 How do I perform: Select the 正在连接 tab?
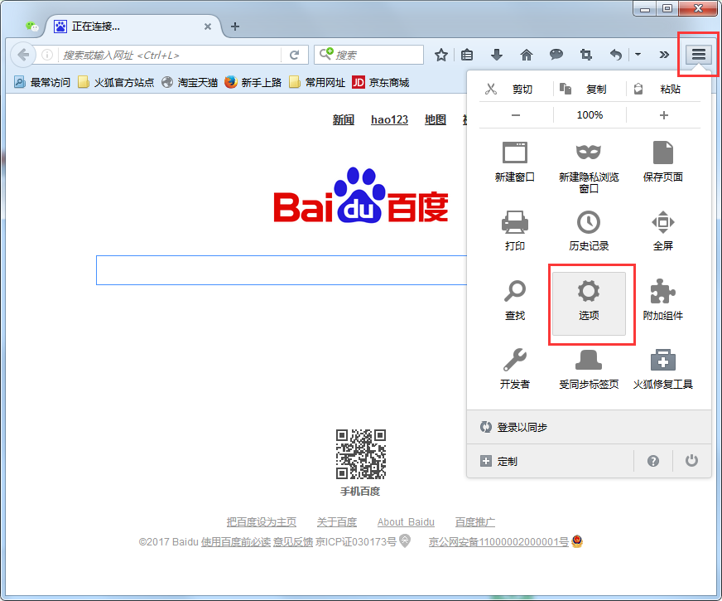(x=132, y=27)
